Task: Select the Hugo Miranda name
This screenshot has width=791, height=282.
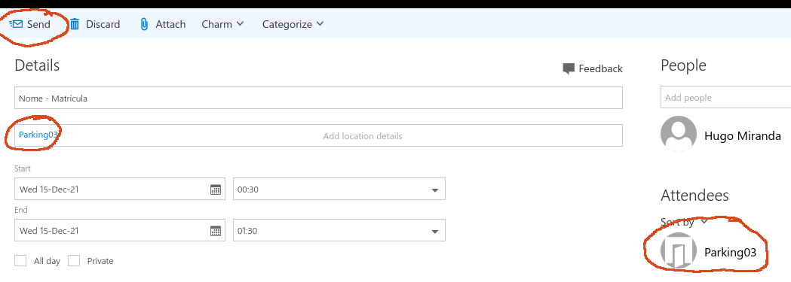Action: pyautogui.click(x=742, y=135)
